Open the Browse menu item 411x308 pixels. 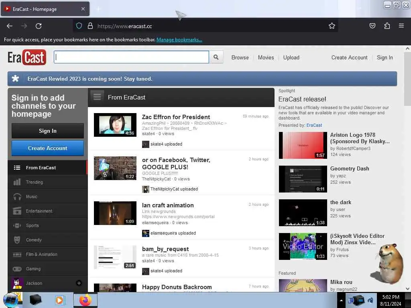tap(240, 57)
